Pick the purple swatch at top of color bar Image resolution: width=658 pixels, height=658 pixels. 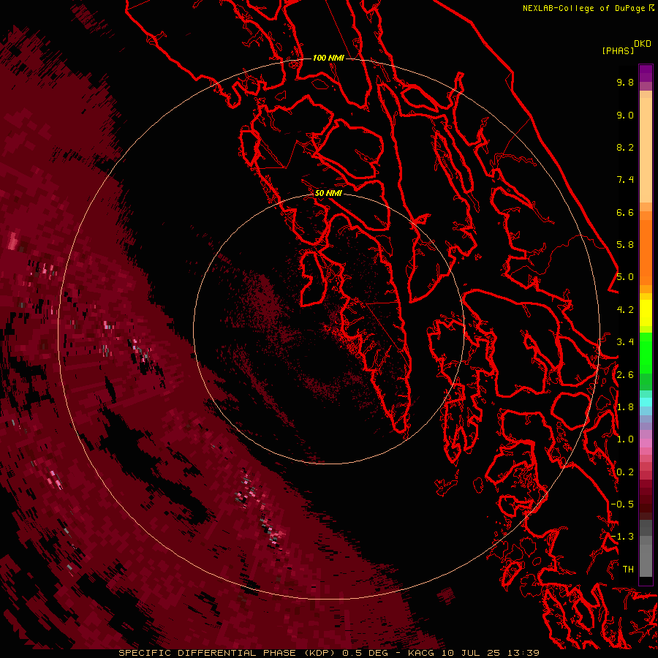(646, 73)
